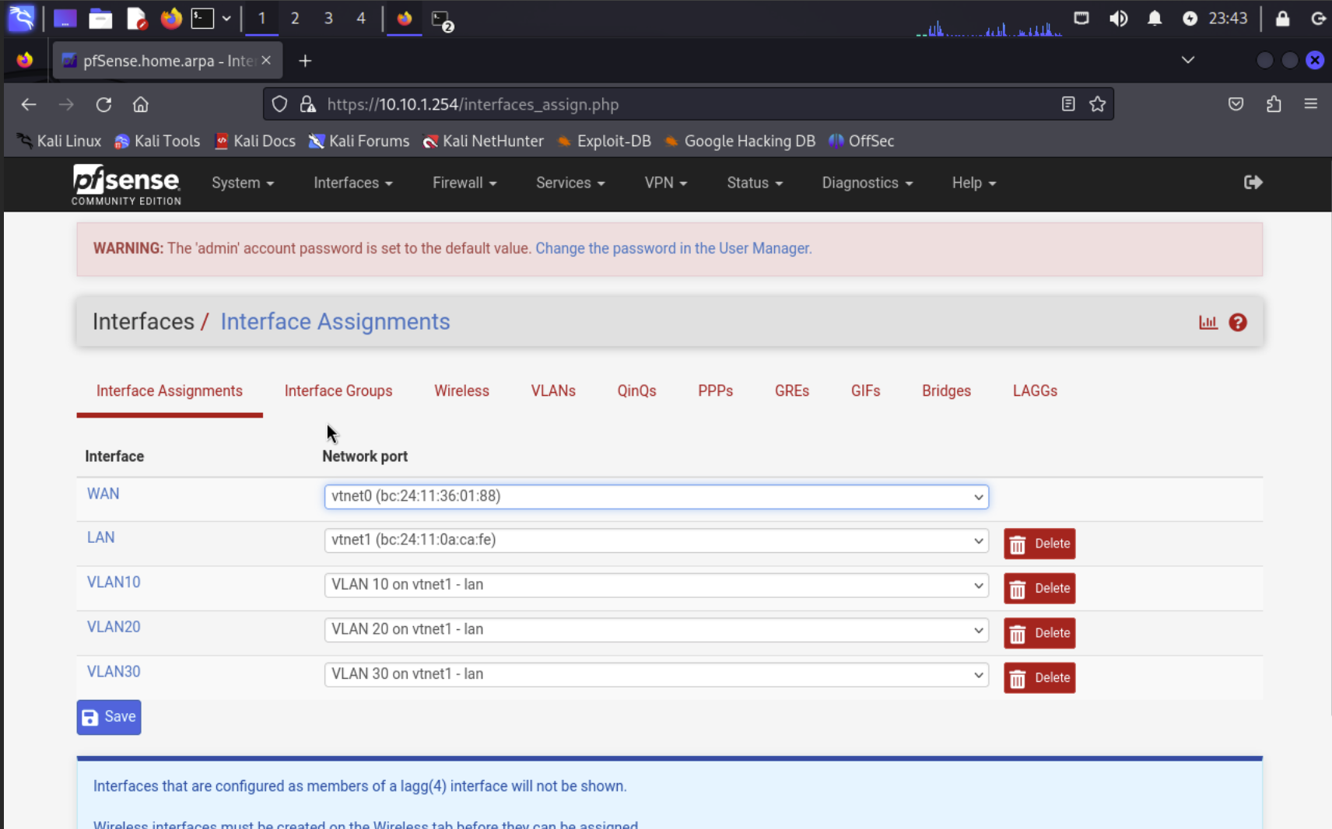Follow the Change the password link

(672, 248)
